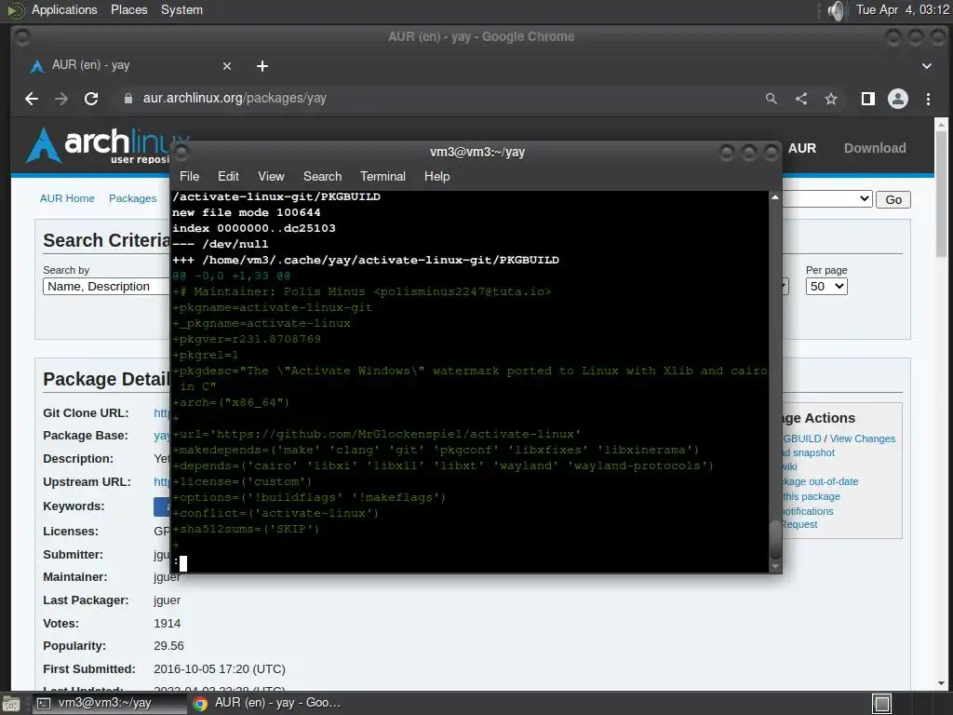This screenshot has height=715, width=953.
Task: Click the terminal scrollbar up arrow
Action: (x=775, y=197)
